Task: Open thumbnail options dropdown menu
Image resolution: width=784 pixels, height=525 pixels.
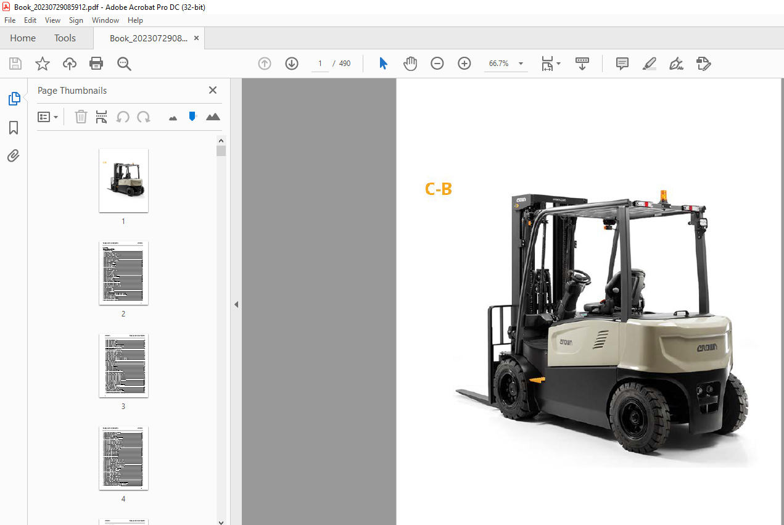Action: 47,117
